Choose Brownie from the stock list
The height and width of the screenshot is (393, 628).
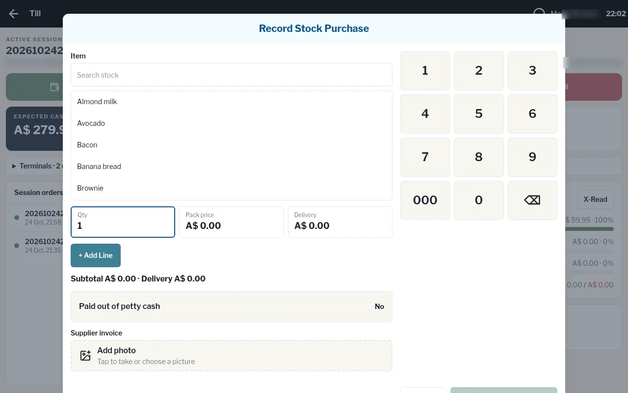[232, 188]
